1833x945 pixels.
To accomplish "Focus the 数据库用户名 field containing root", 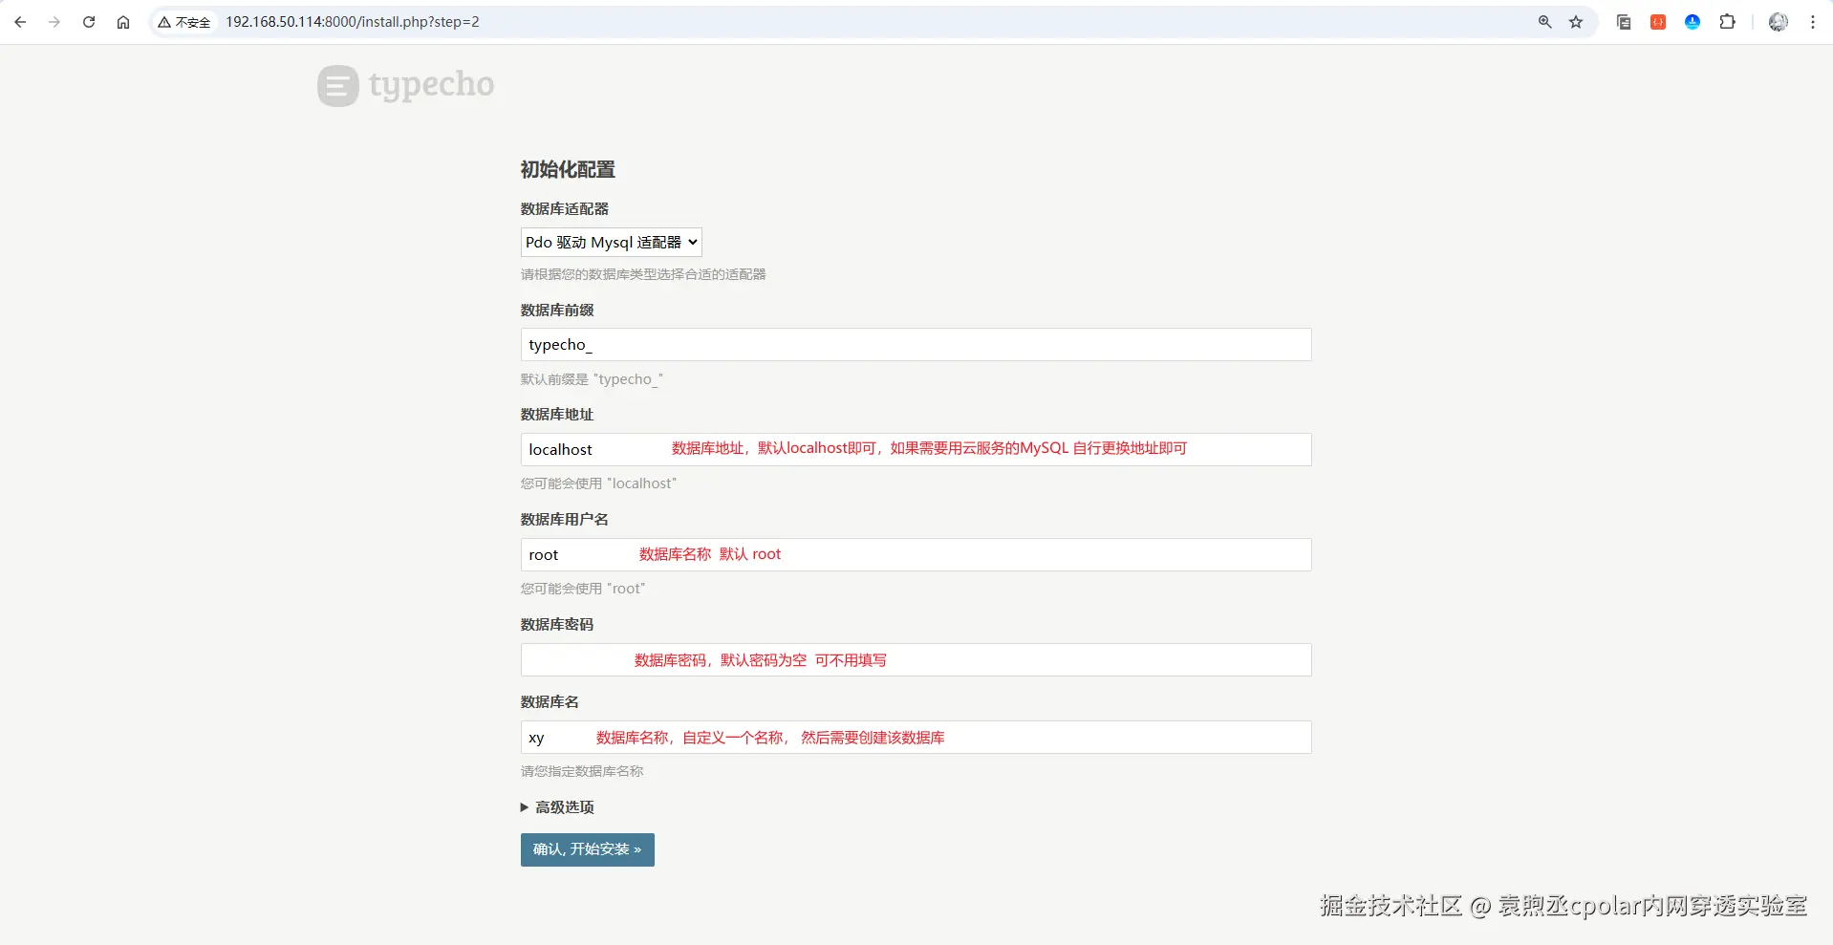I will click(916, 555).
